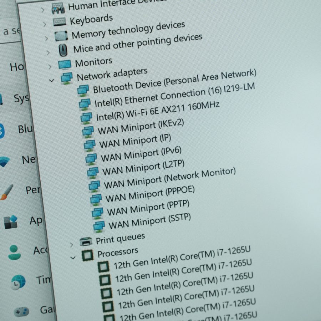Click the WAN Miniport (IPv6) icon
Viewport: 321px width, 321px height.
[91, 159]
